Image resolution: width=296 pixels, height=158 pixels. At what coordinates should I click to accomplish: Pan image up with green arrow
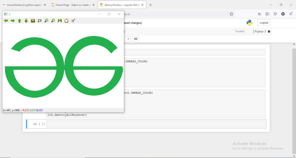20,20
